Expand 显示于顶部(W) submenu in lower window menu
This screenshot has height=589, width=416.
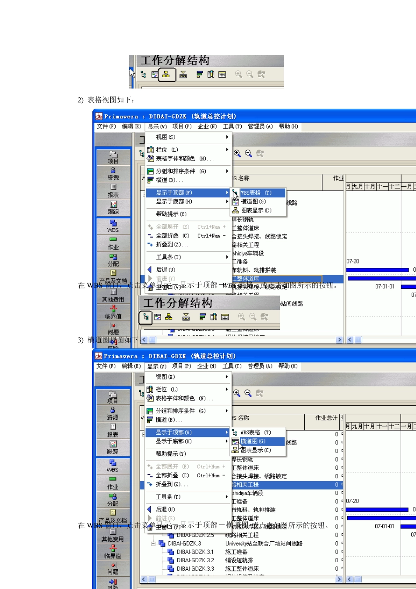(x=187, y=433)
